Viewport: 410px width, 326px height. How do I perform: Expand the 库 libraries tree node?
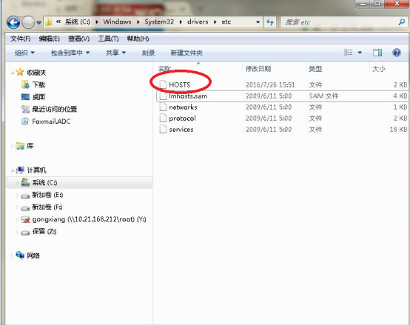pyautogui.click(x=12, y=146)
